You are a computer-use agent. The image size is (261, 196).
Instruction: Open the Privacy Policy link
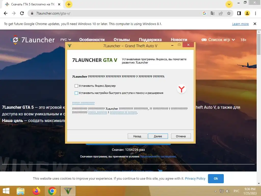[x=195, y=178]
